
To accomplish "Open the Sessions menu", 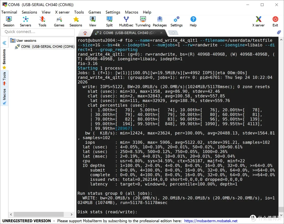I will pyautogui.click(x=29, y=12).
